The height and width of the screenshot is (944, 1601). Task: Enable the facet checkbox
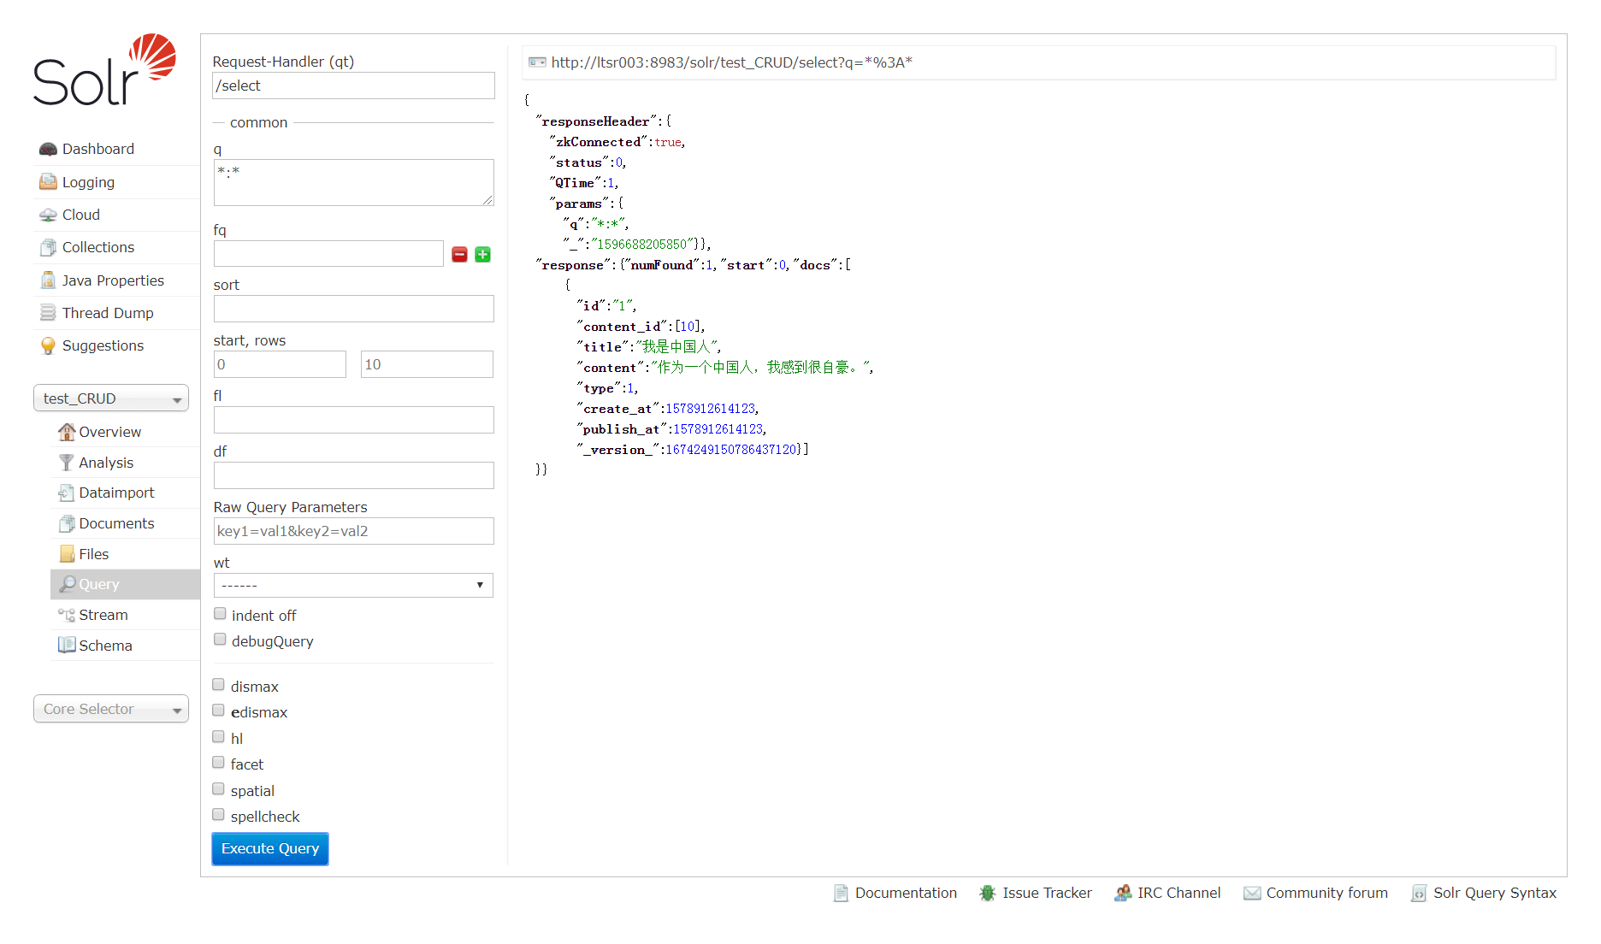219,763
